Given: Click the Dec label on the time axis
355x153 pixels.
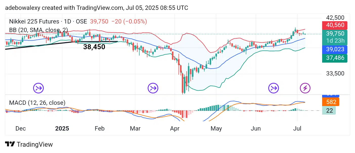Looking at the screenshot, I should click(x=20, y=129).
